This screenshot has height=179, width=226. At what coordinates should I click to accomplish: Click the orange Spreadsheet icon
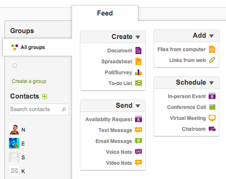tap(138, 62)
